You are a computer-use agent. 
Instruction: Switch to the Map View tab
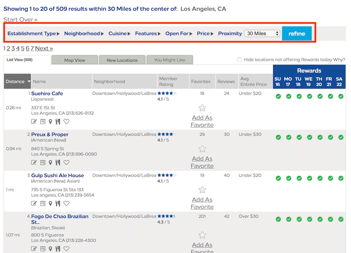(75, 60)
